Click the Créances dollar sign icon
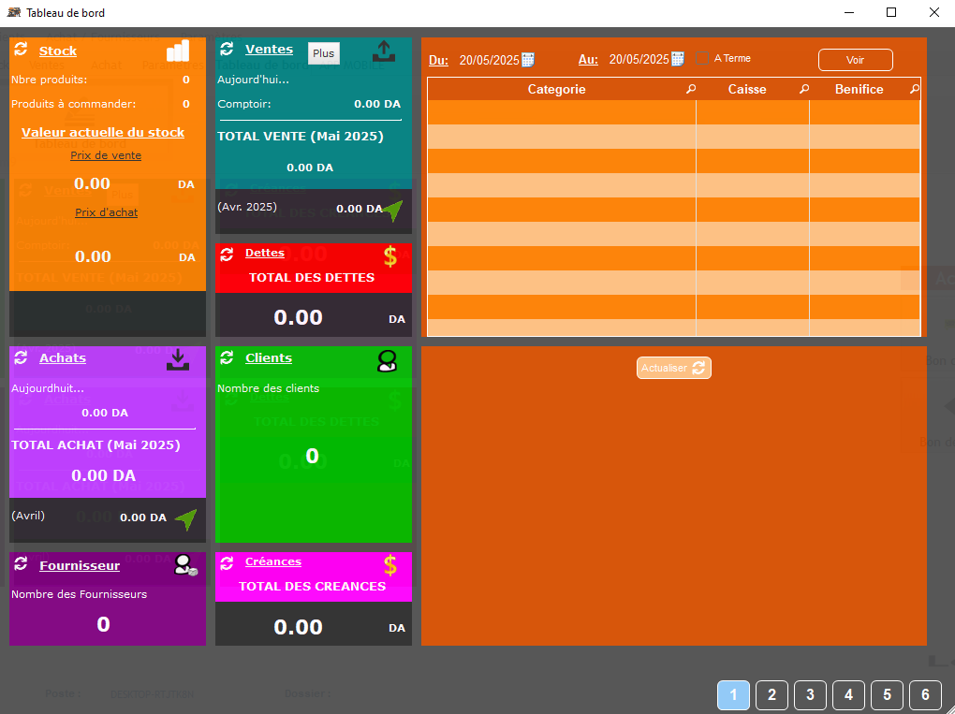This screenshot has height=714, width=955. pos(390,564)
